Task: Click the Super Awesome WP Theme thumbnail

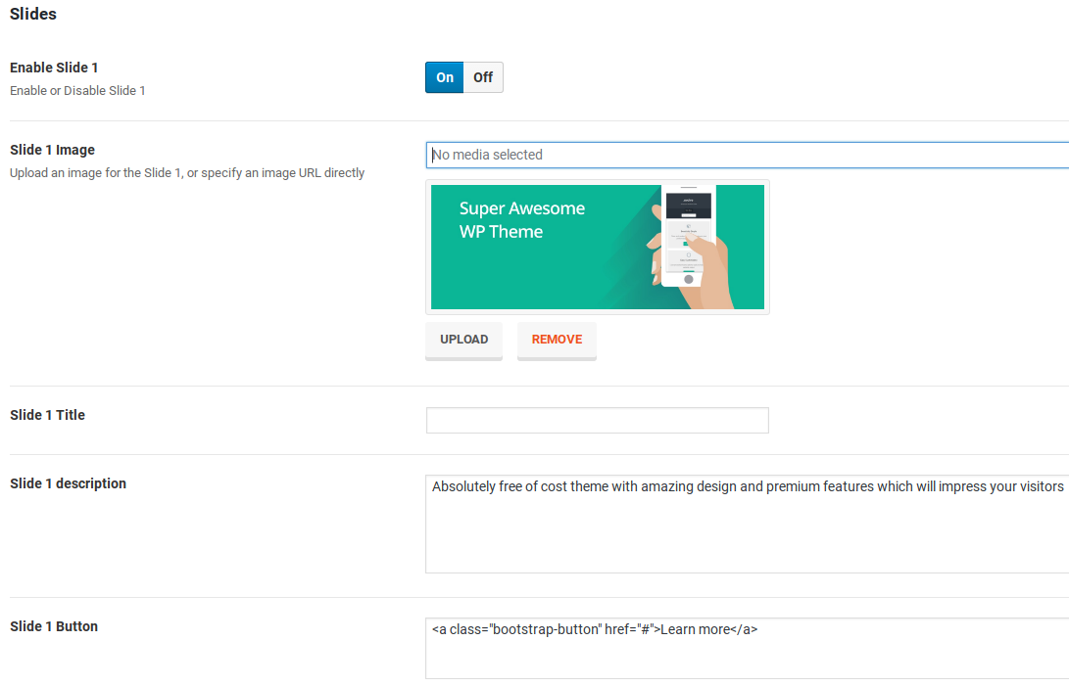Action: pos(598,248)
